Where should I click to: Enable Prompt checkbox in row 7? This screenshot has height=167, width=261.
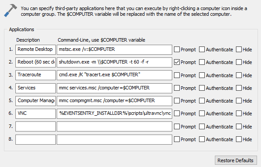click(x=177, y=127)
